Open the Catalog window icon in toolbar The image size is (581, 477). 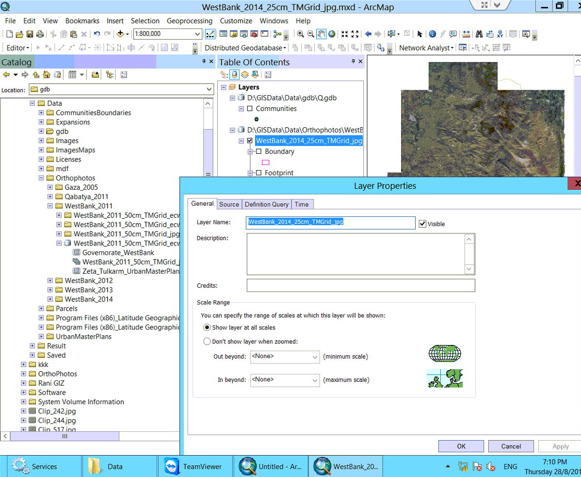[233, 34]
